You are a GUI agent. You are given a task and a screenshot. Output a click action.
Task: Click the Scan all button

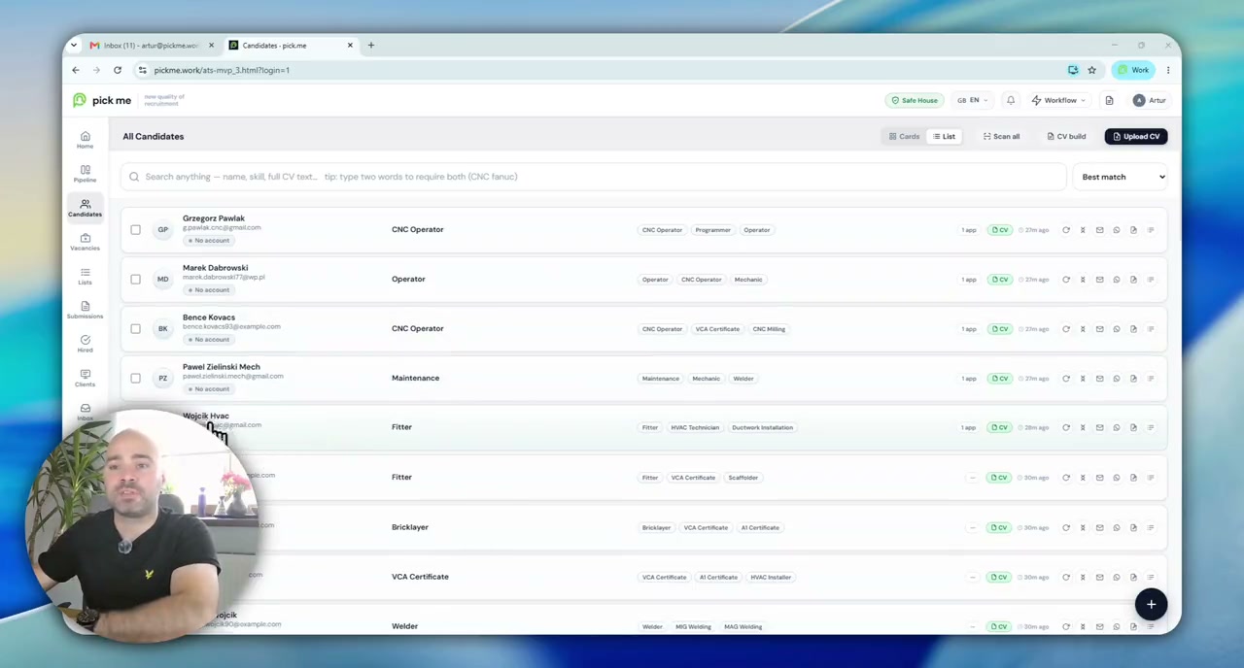coord(1001,137)
